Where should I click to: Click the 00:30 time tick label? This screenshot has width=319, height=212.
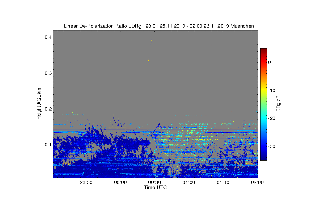pos(154,183)
